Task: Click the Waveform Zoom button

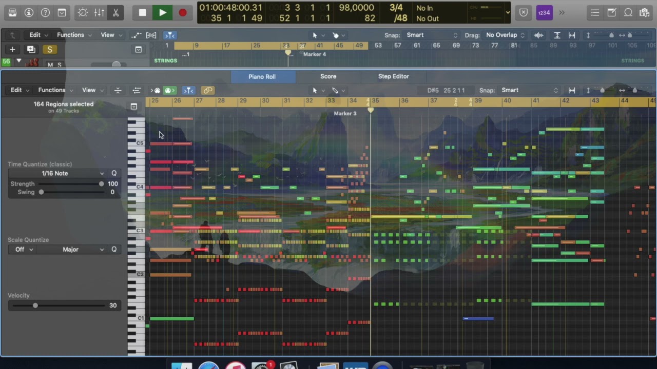Action: (x=538, y=35)
